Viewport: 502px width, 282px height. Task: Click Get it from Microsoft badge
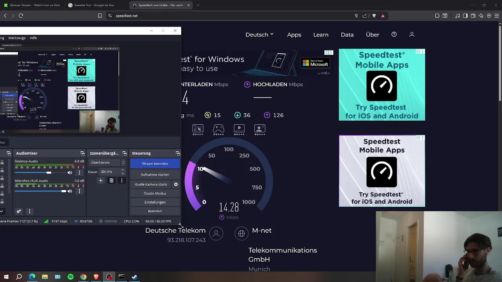pos(315,63)
